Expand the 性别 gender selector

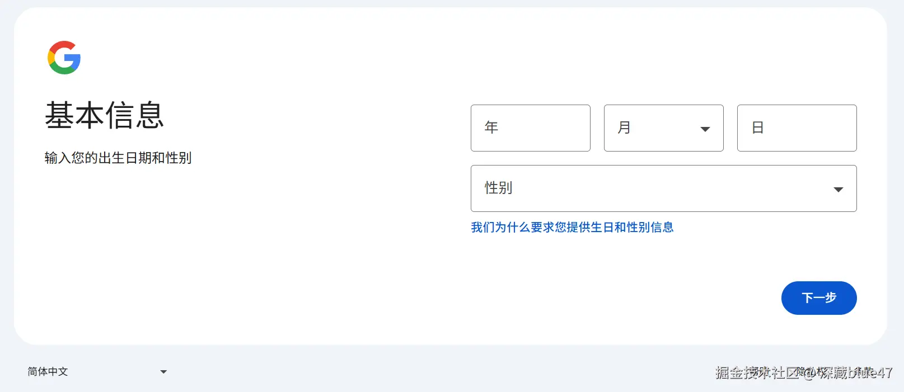click(664, 188)
